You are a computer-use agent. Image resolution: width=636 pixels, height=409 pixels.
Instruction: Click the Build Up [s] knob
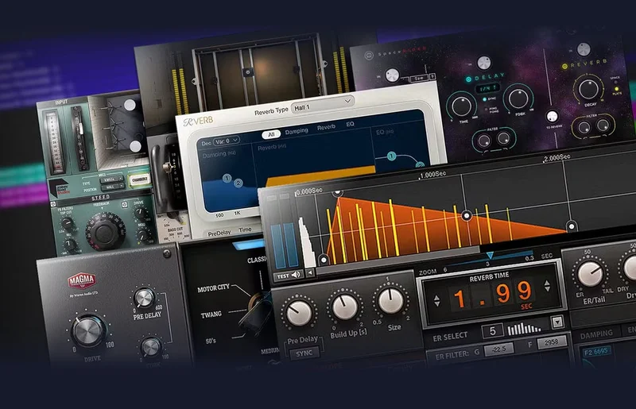(x=345, y=307)
